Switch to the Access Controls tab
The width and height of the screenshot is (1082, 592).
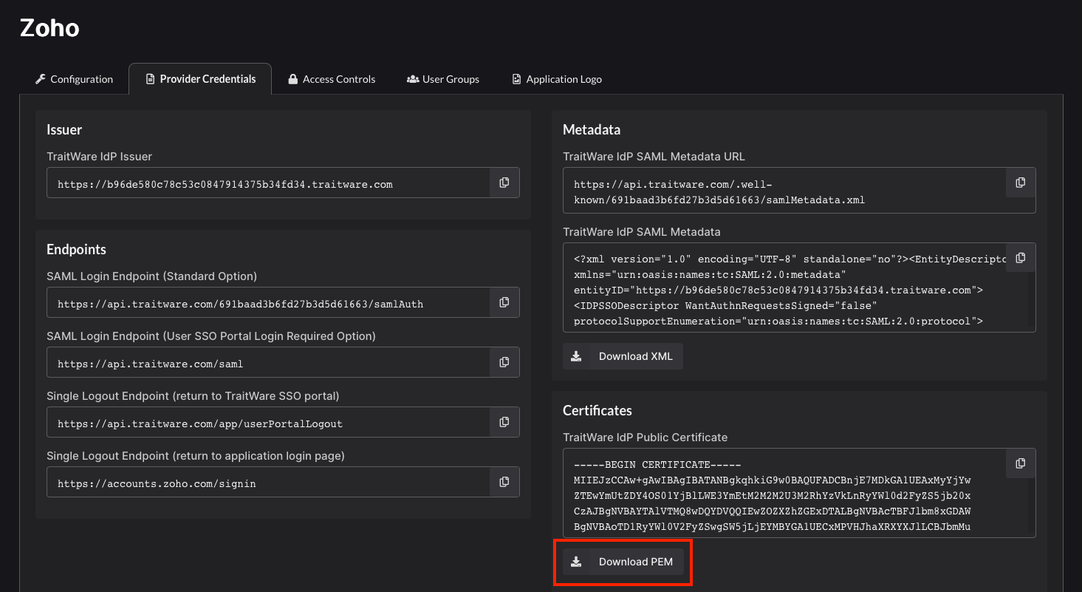coord(332,79)
